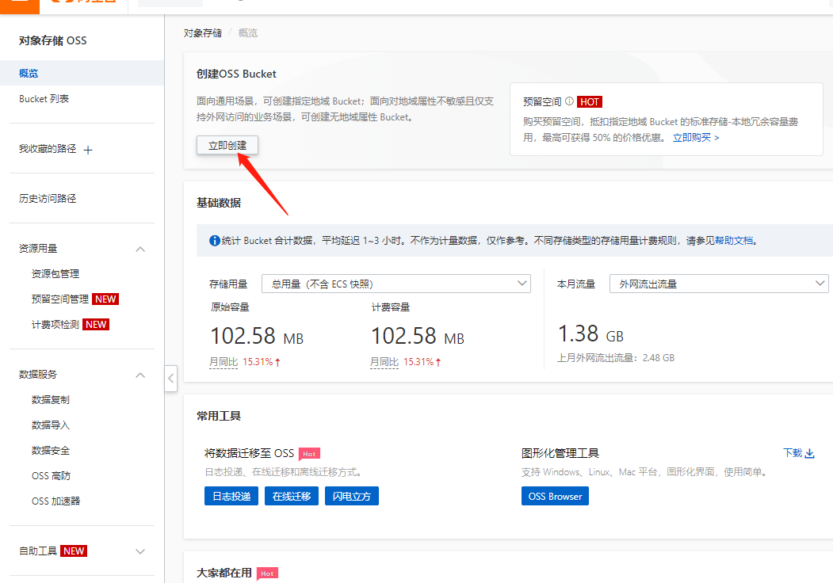Click the download arrow icon for graphical tool
Screen dimensions: 833x583
pyautogui.click(x=810, y=453)
